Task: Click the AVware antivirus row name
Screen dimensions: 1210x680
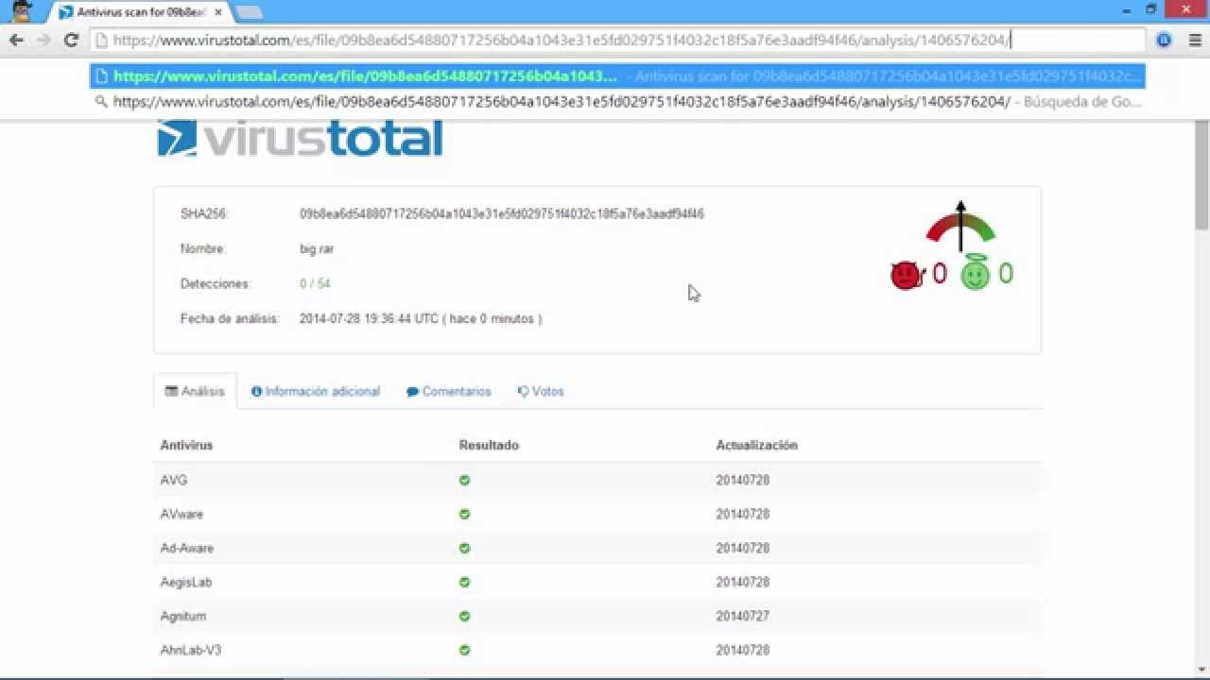Action: point(181,514)
